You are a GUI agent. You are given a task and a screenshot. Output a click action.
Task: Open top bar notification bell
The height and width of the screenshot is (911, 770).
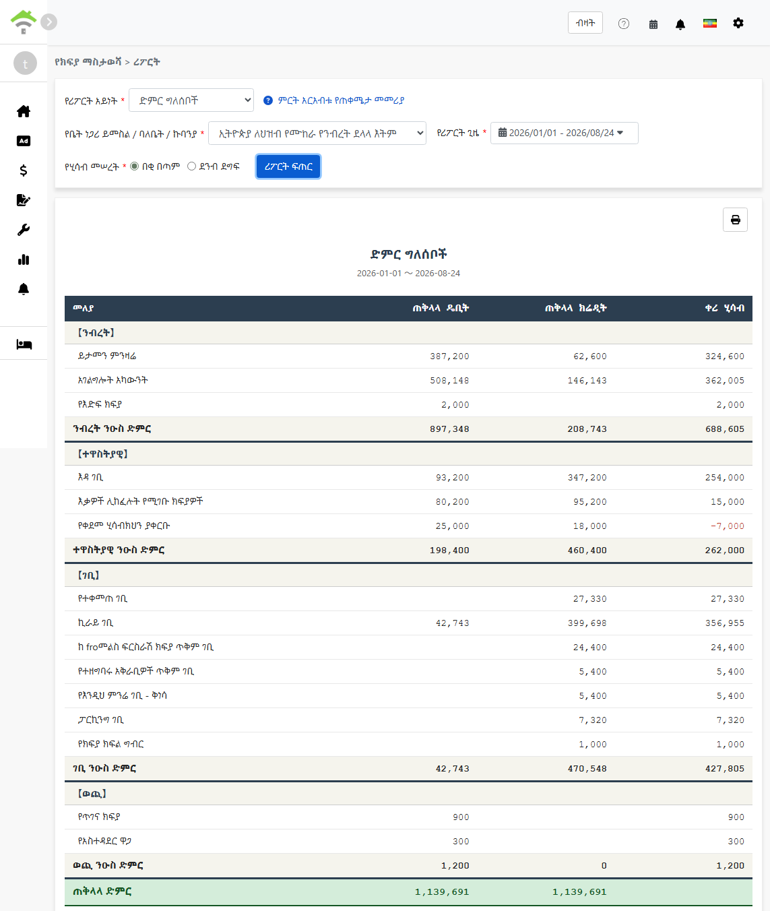point(680,24)
